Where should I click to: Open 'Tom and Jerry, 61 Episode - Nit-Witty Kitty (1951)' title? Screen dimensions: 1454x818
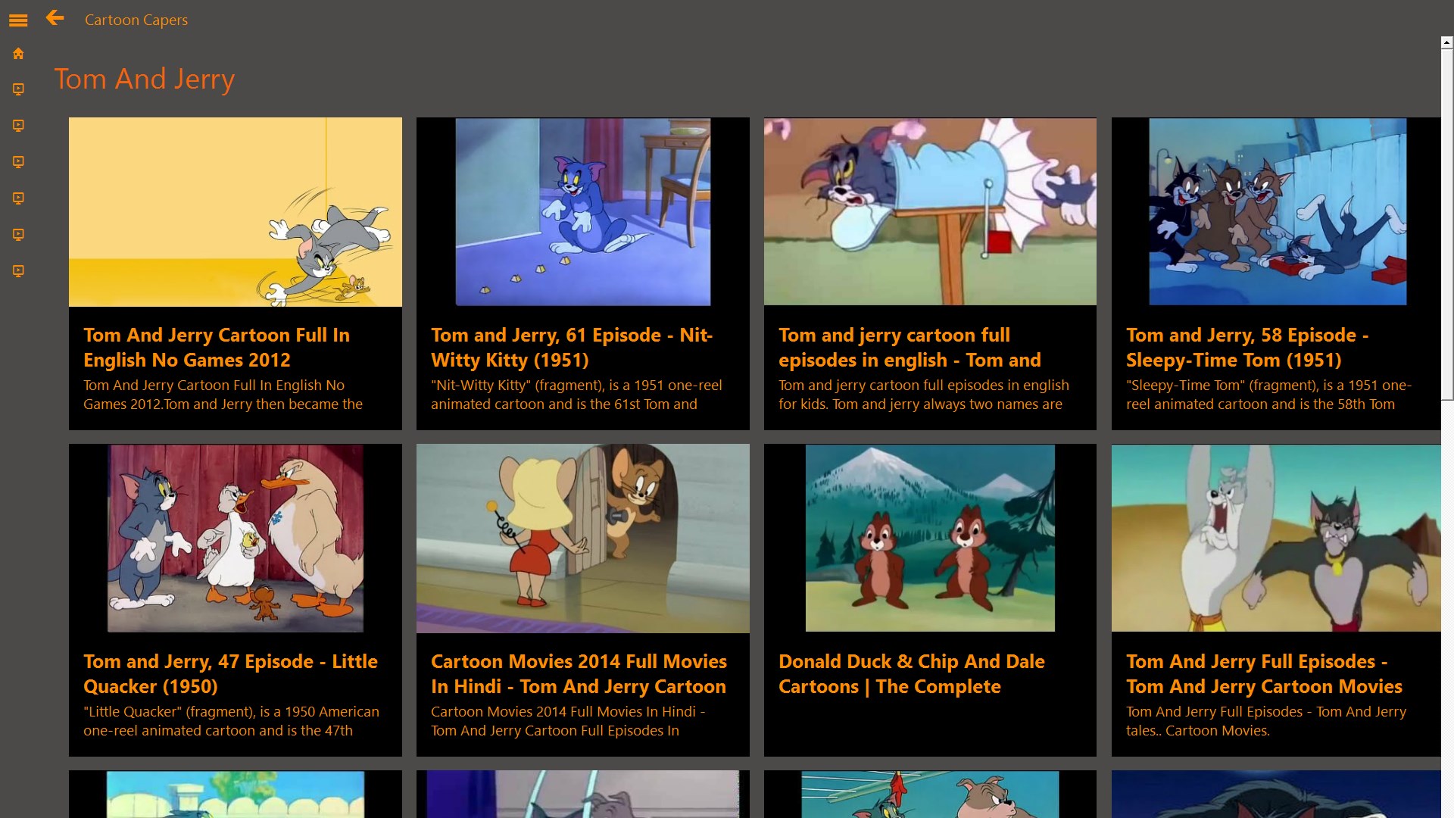tap(572, 348)
